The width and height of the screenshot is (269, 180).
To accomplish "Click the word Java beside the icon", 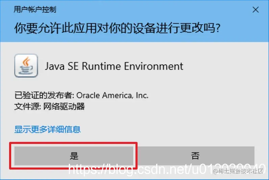I will (55, 66).
